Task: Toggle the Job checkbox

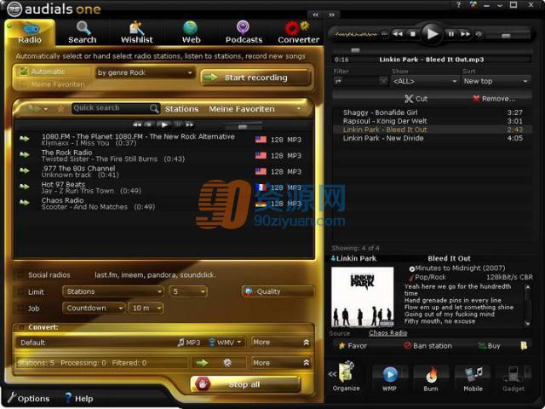Action: [x=20, y=308]
